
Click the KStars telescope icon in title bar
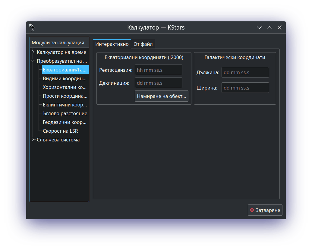click(32, 27)
